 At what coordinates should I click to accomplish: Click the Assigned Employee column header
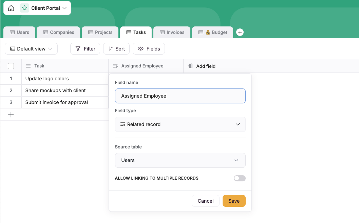pyautogui.click(x=146, y=66)
